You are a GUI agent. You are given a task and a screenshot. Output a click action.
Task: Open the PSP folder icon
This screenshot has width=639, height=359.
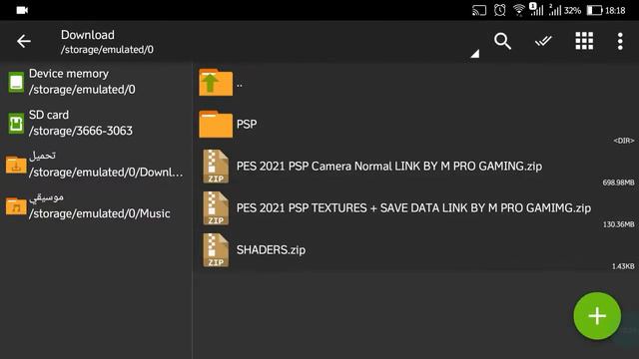coord(216,124)
